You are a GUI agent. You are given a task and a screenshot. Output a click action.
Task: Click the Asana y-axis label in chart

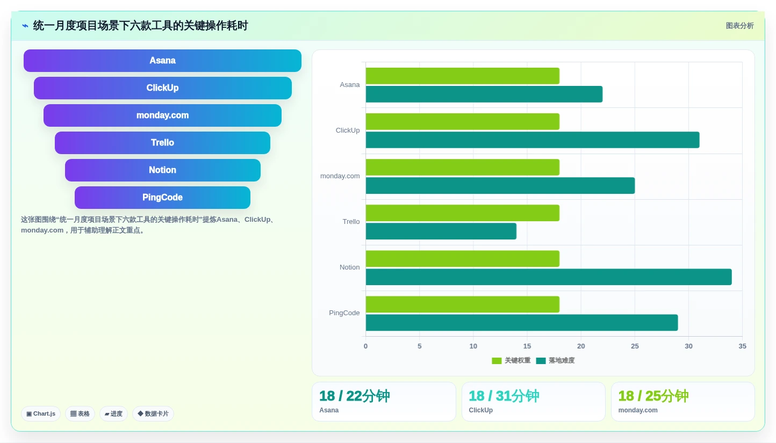350,85
